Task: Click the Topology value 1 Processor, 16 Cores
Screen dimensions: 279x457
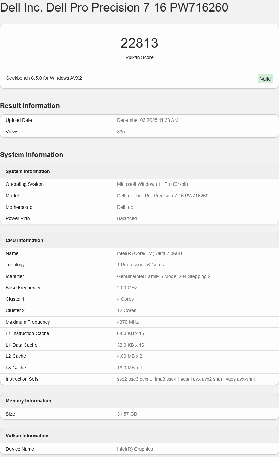Action: point(140,265)
